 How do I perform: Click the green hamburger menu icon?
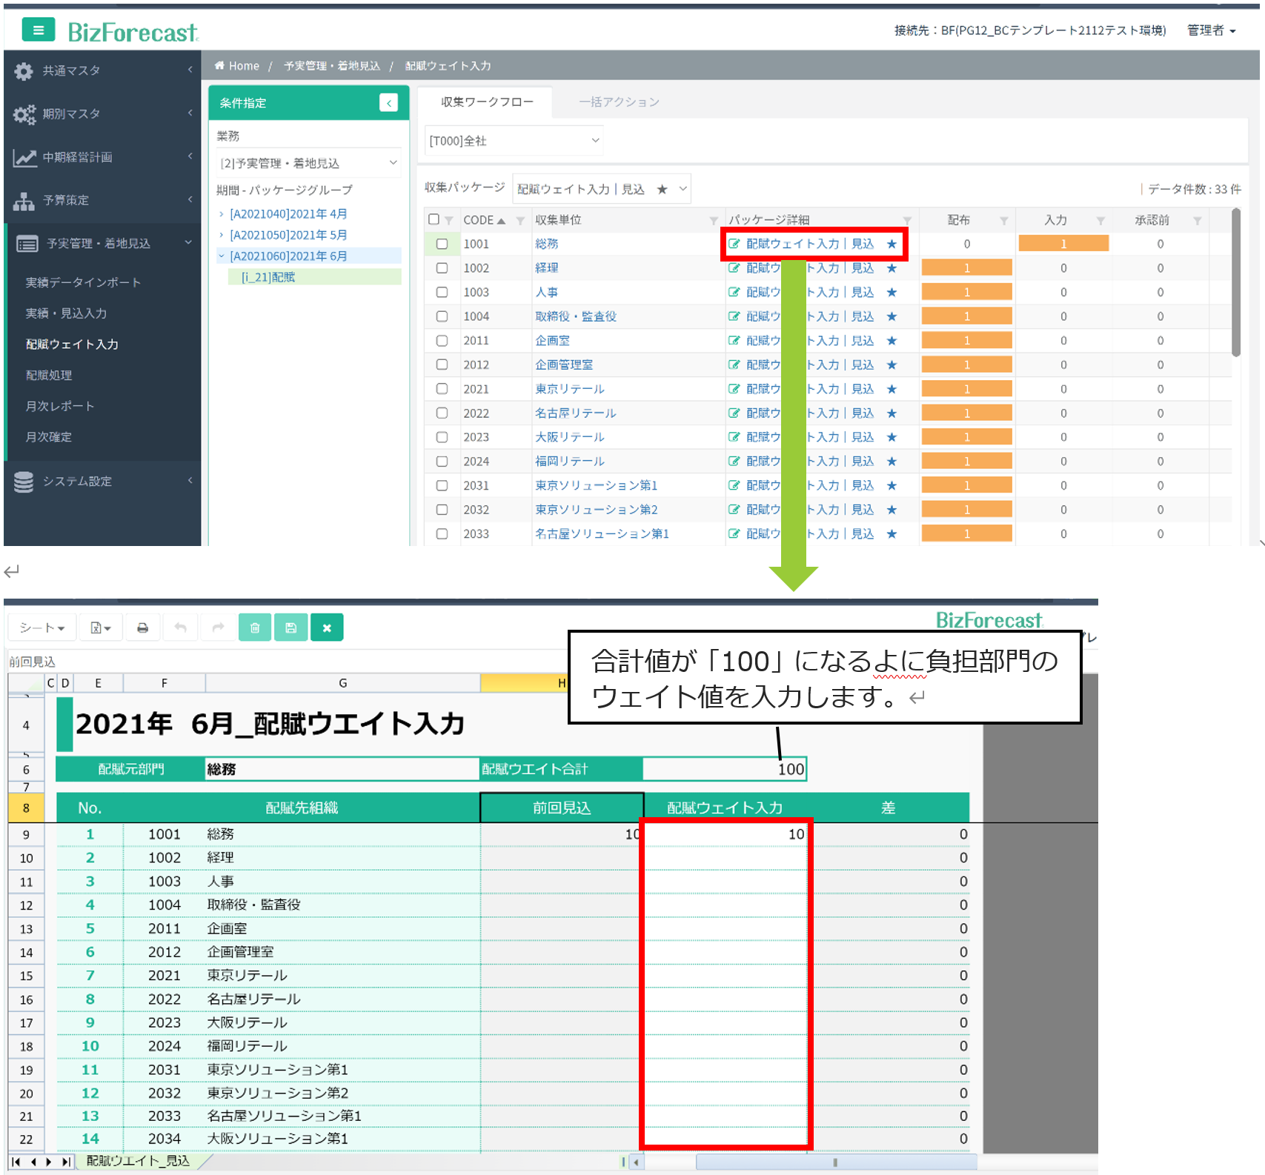pos(38,30)
